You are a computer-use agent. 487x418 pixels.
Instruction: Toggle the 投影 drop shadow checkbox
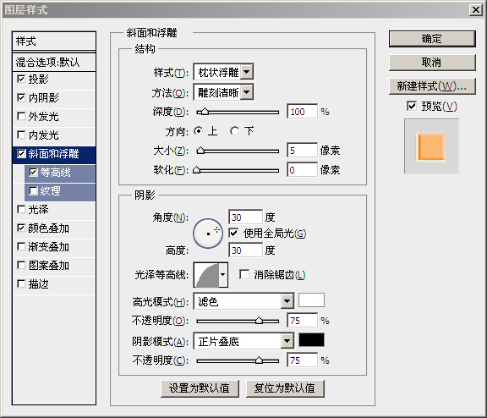21,79
